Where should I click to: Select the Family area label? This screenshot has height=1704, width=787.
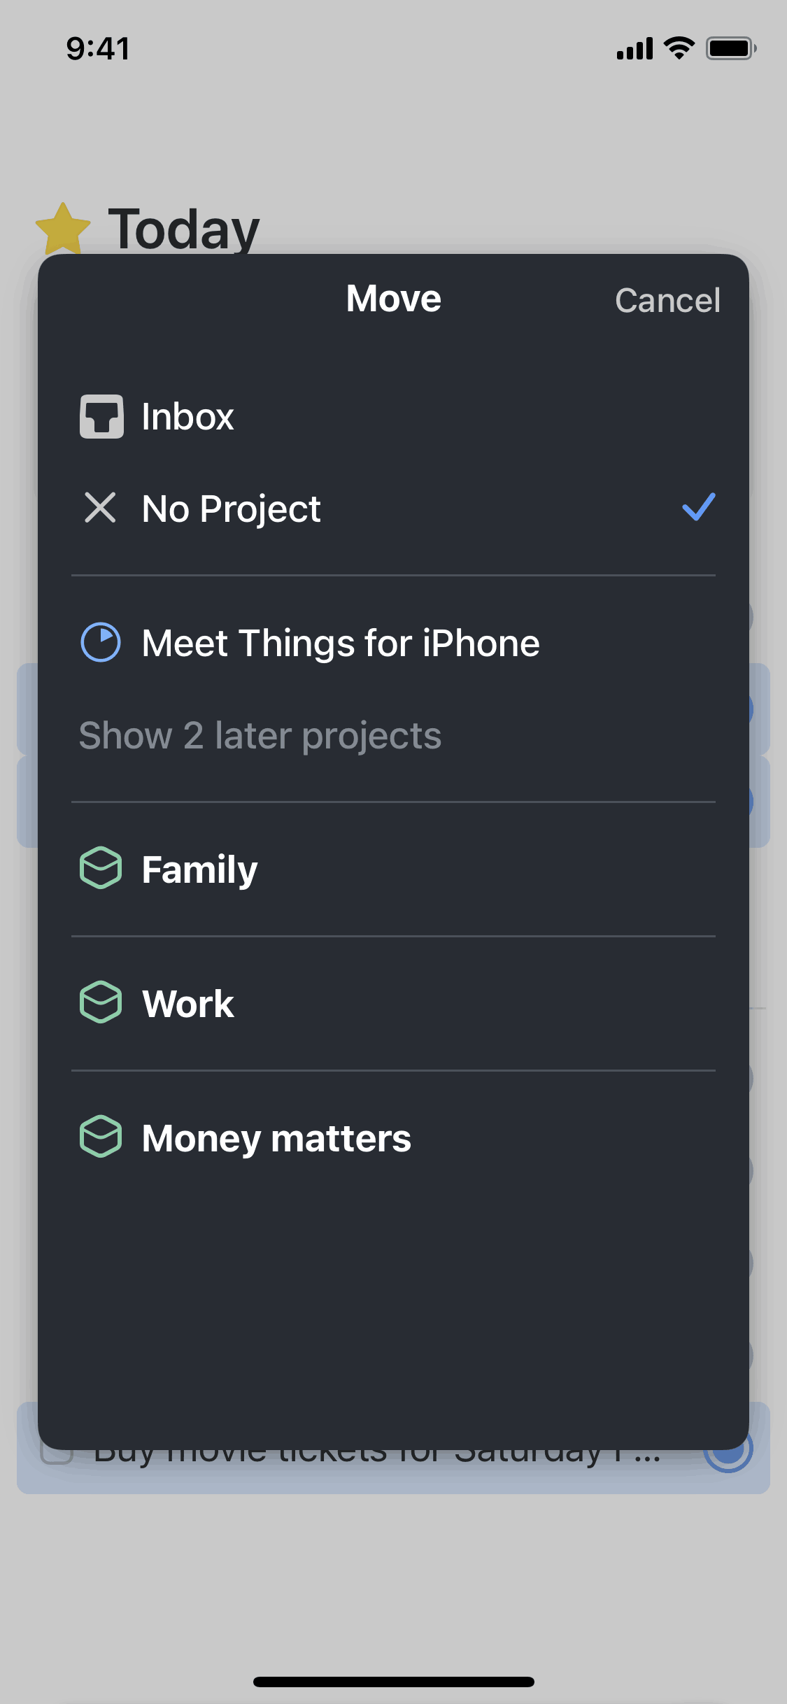pyautogui.click(x=200, y=869)
